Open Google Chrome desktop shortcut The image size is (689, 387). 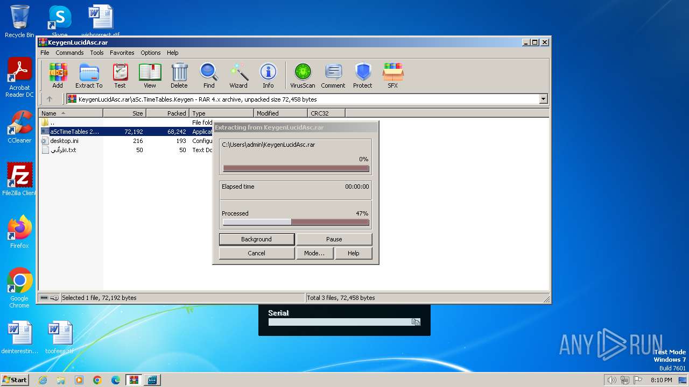tap(19, 288)
